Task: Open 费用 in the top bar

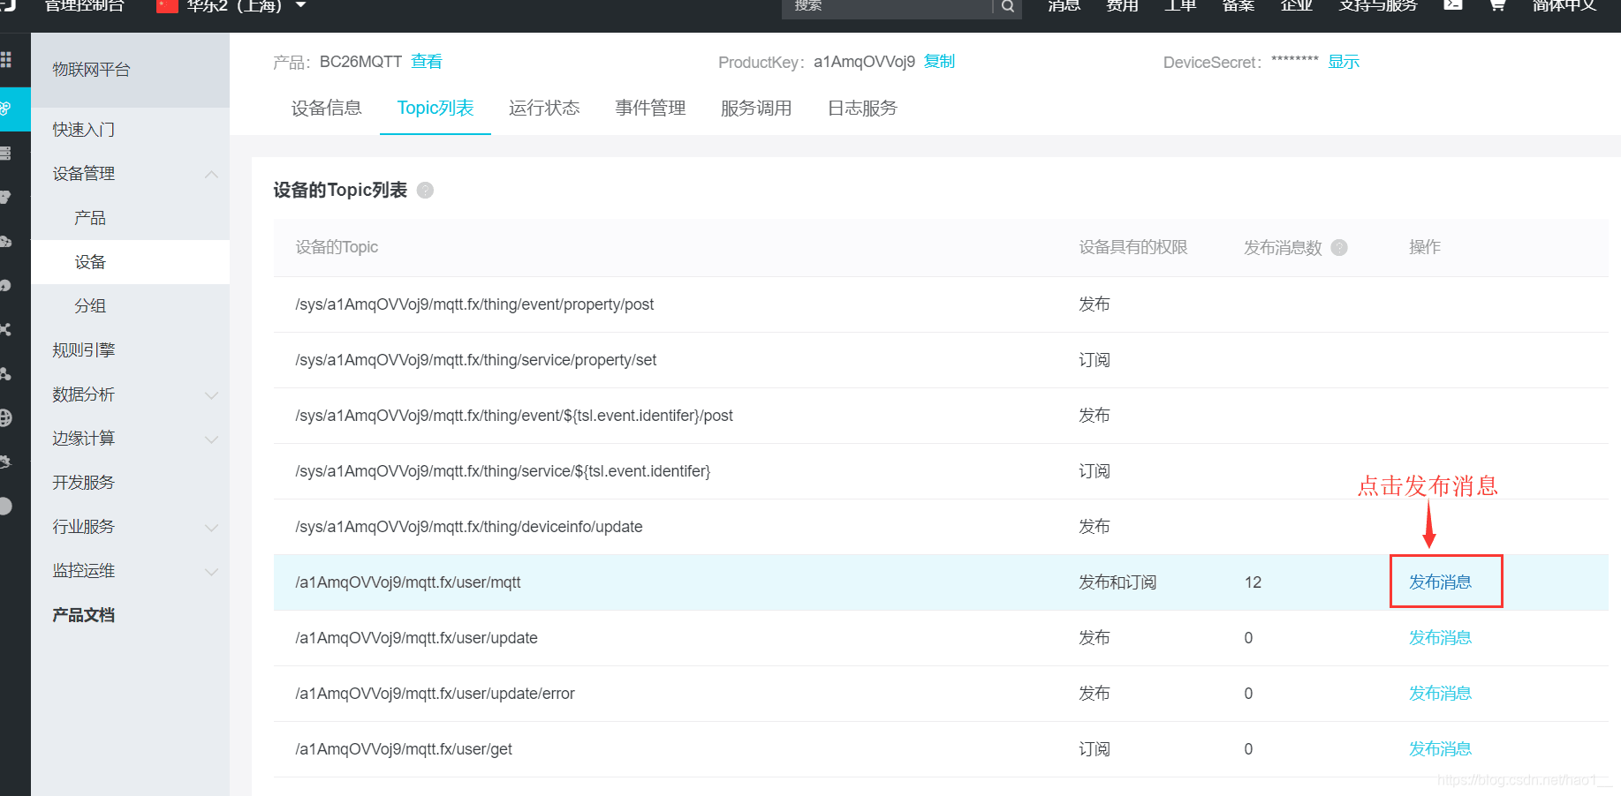Action: coord(1122,5)
